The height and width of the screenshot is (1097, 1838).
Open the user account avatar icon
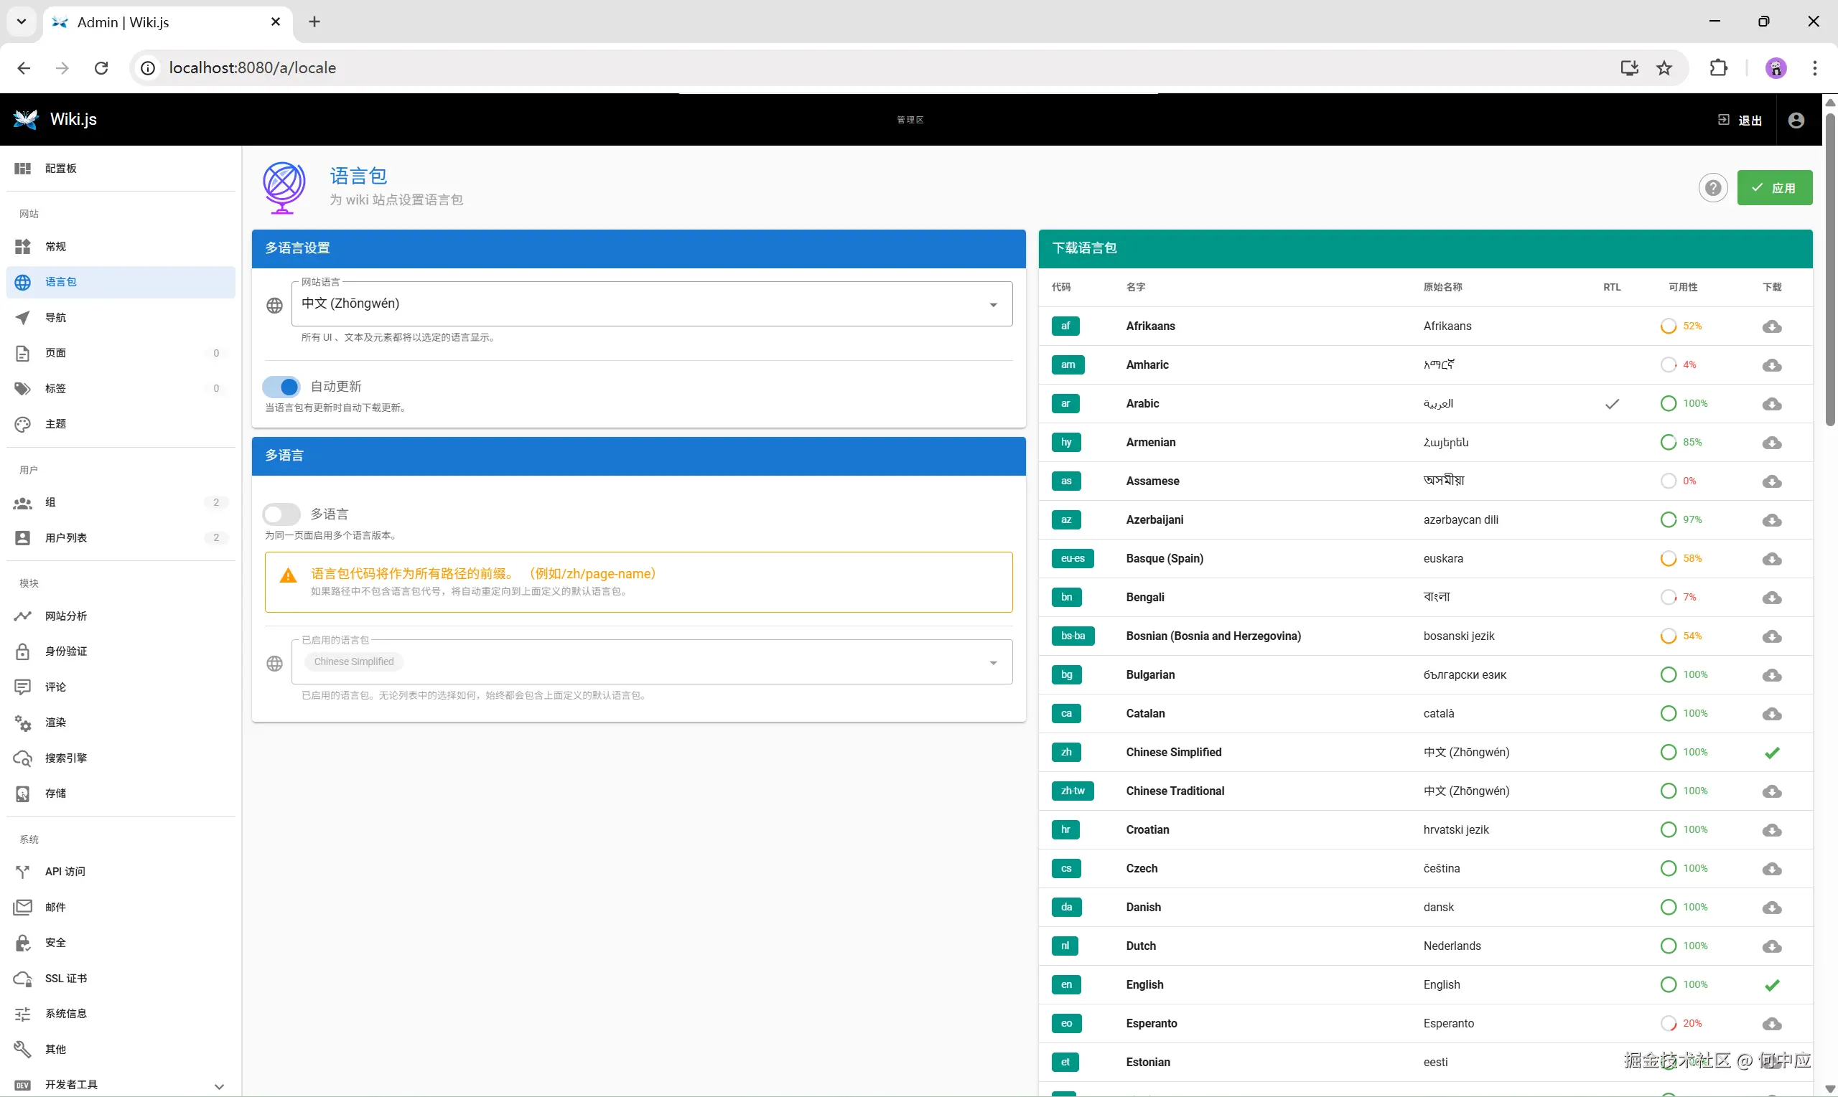click(x=1796, y=120)
